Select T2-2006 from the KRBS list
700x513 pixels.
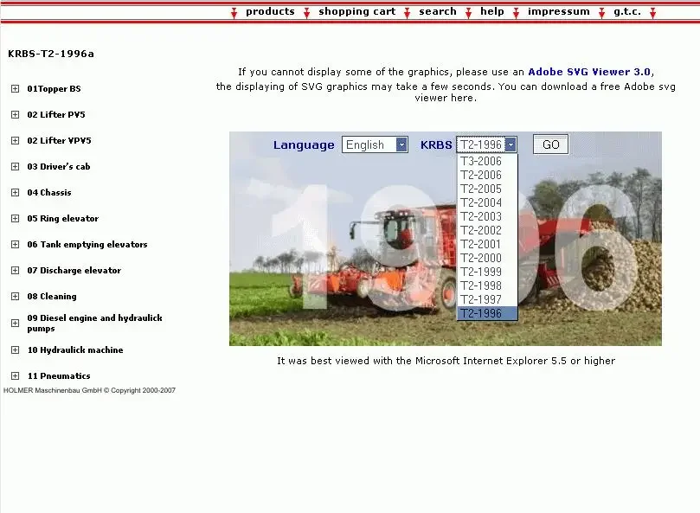point(487,175)
